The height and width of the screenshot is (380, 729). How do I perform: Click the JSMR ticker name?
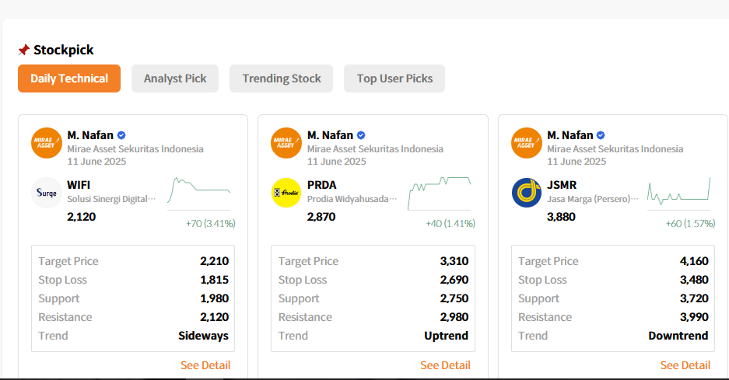[562, 185]
